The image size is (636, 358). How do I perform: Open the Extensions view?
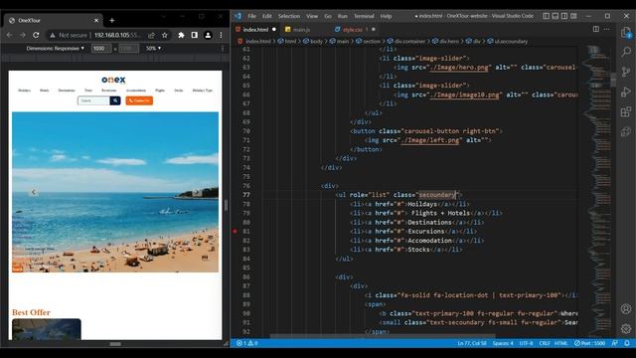point(626,112)
